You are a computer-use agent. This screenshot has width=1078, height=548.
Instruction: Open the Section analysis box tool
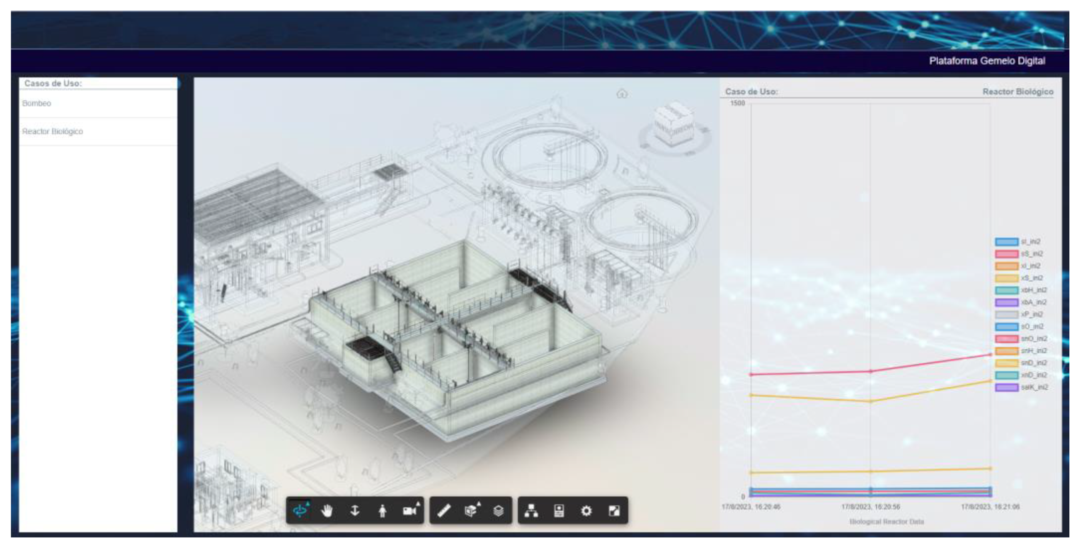[x=472, y=510]
